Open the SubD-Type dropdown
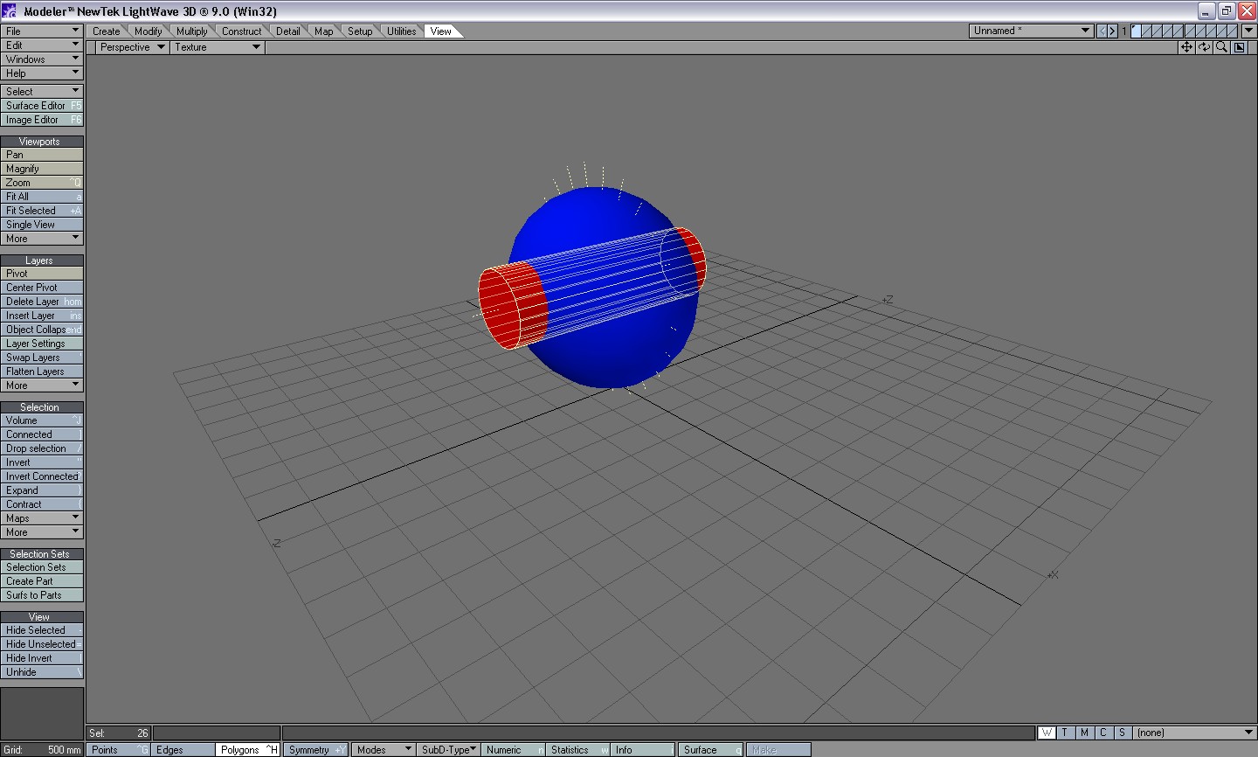Viewport: 1258px width, 757px height. coord(447,749)
